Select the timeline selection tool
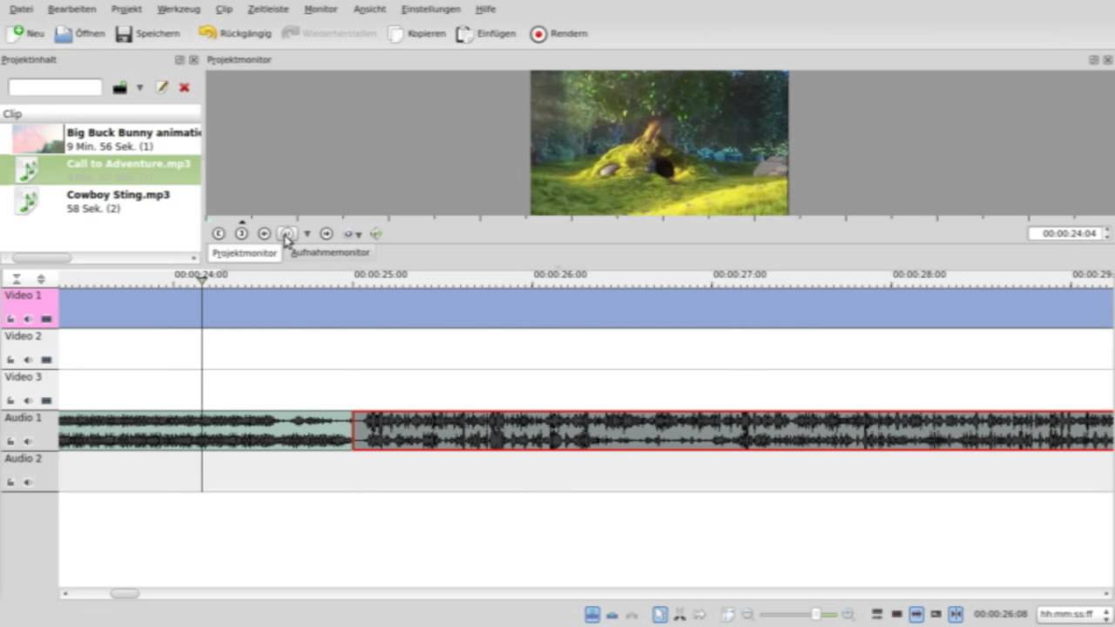 point(659,615)
